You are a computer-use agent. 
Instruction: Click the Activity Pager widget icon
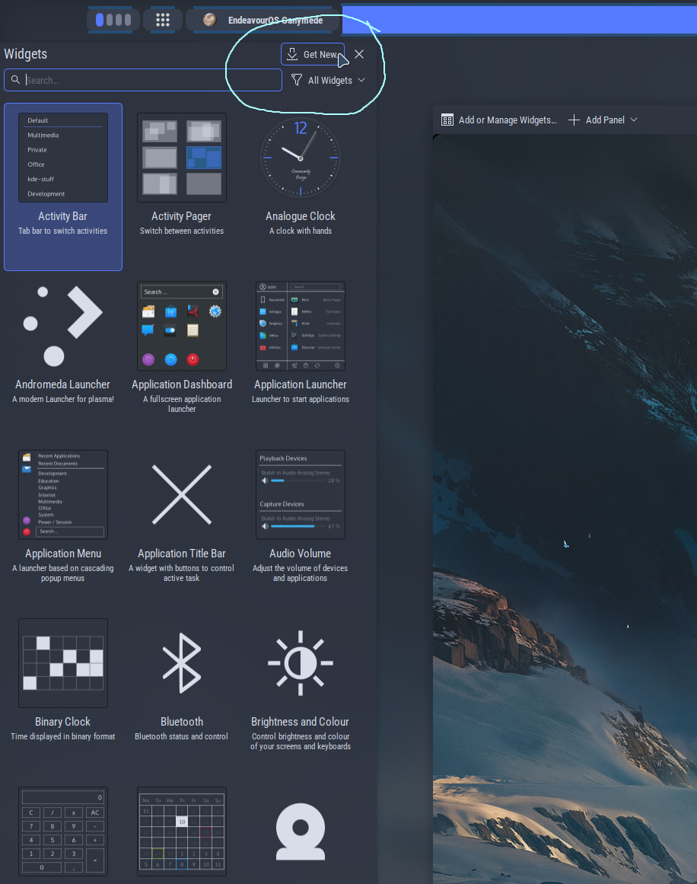[182, 158]
